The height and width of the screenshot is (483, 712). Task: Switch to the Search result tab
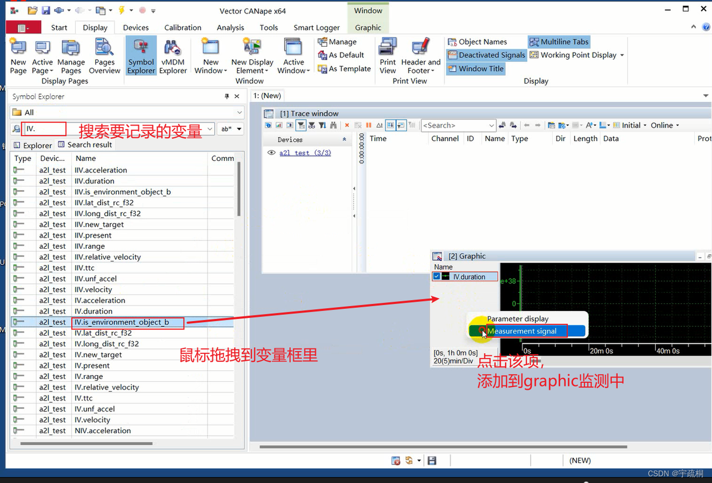click(85, 145)
